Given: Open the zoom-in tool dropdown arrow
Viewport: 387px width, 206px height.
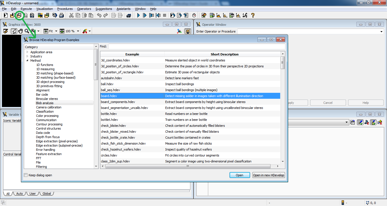Looking at the screenshot, I should coord(39,31).
